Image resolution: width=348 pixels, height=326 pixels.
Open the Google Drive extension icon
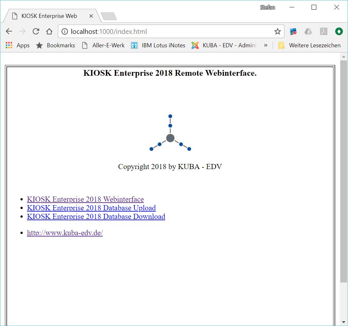tap(308, 32)
